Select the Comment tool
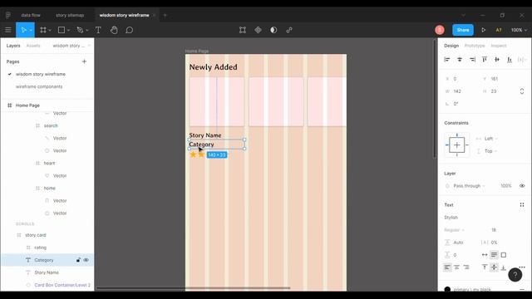 pos(130,30)
